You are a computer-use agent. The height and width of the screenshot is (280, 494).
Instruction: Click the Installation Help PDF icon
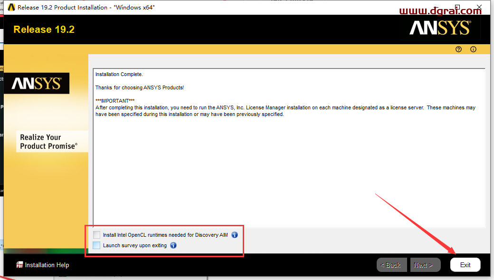click(x=19, y=265)
